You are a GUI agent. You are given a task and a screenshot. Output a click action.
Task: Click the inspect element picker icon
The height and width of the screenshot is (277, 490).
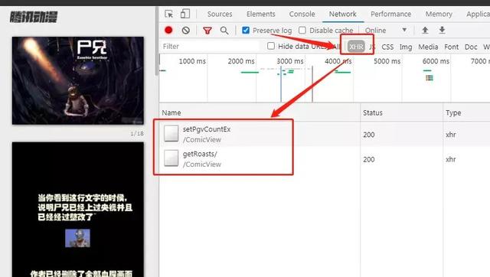(168, 14)
